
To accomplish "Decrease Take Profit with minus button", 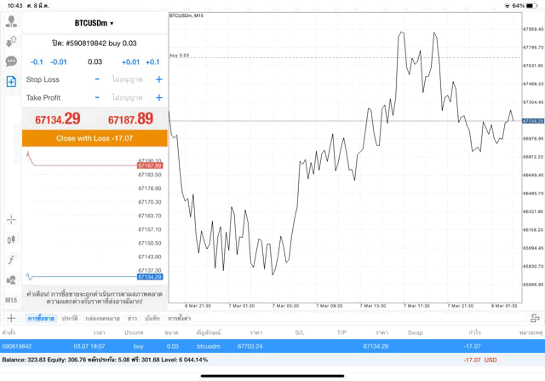I will pyautogui.click(x=97, y=98).
